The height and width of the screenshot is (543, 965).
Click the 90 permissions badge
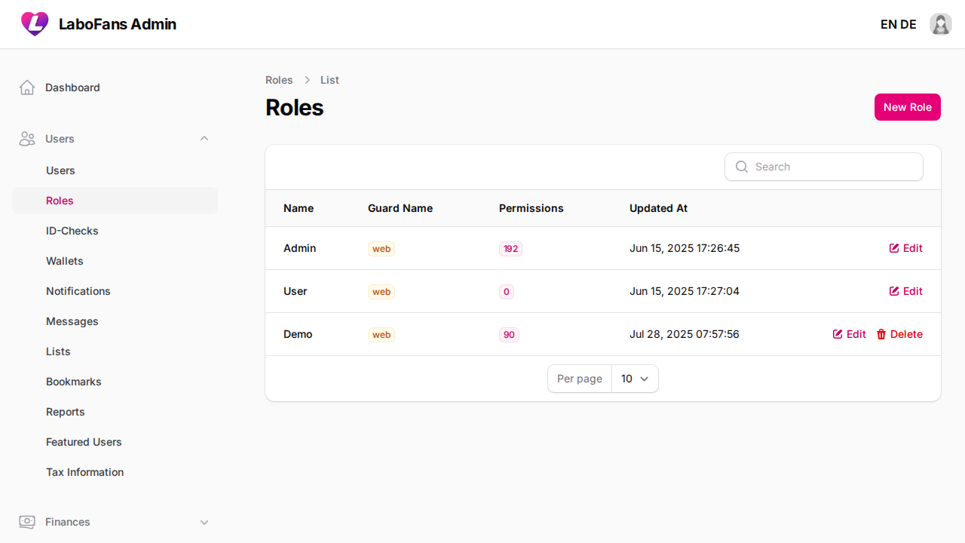[x=509, y=335]
